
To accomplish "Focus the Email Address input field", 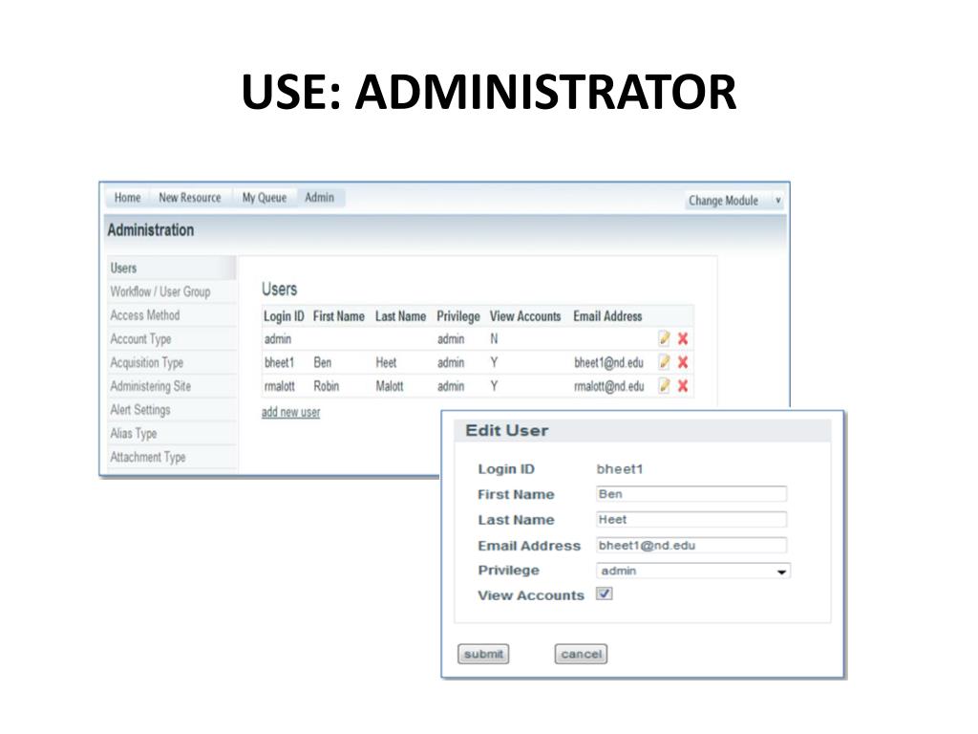I will (691, 546).
